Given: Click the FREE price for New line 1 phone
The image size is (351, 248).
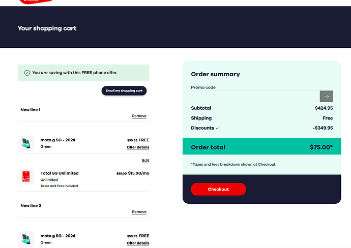Looking at the screenshot, I should [x=144, y=140].
